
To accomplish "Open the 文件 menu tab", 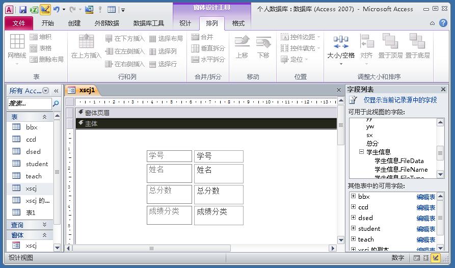I will 19,23.
